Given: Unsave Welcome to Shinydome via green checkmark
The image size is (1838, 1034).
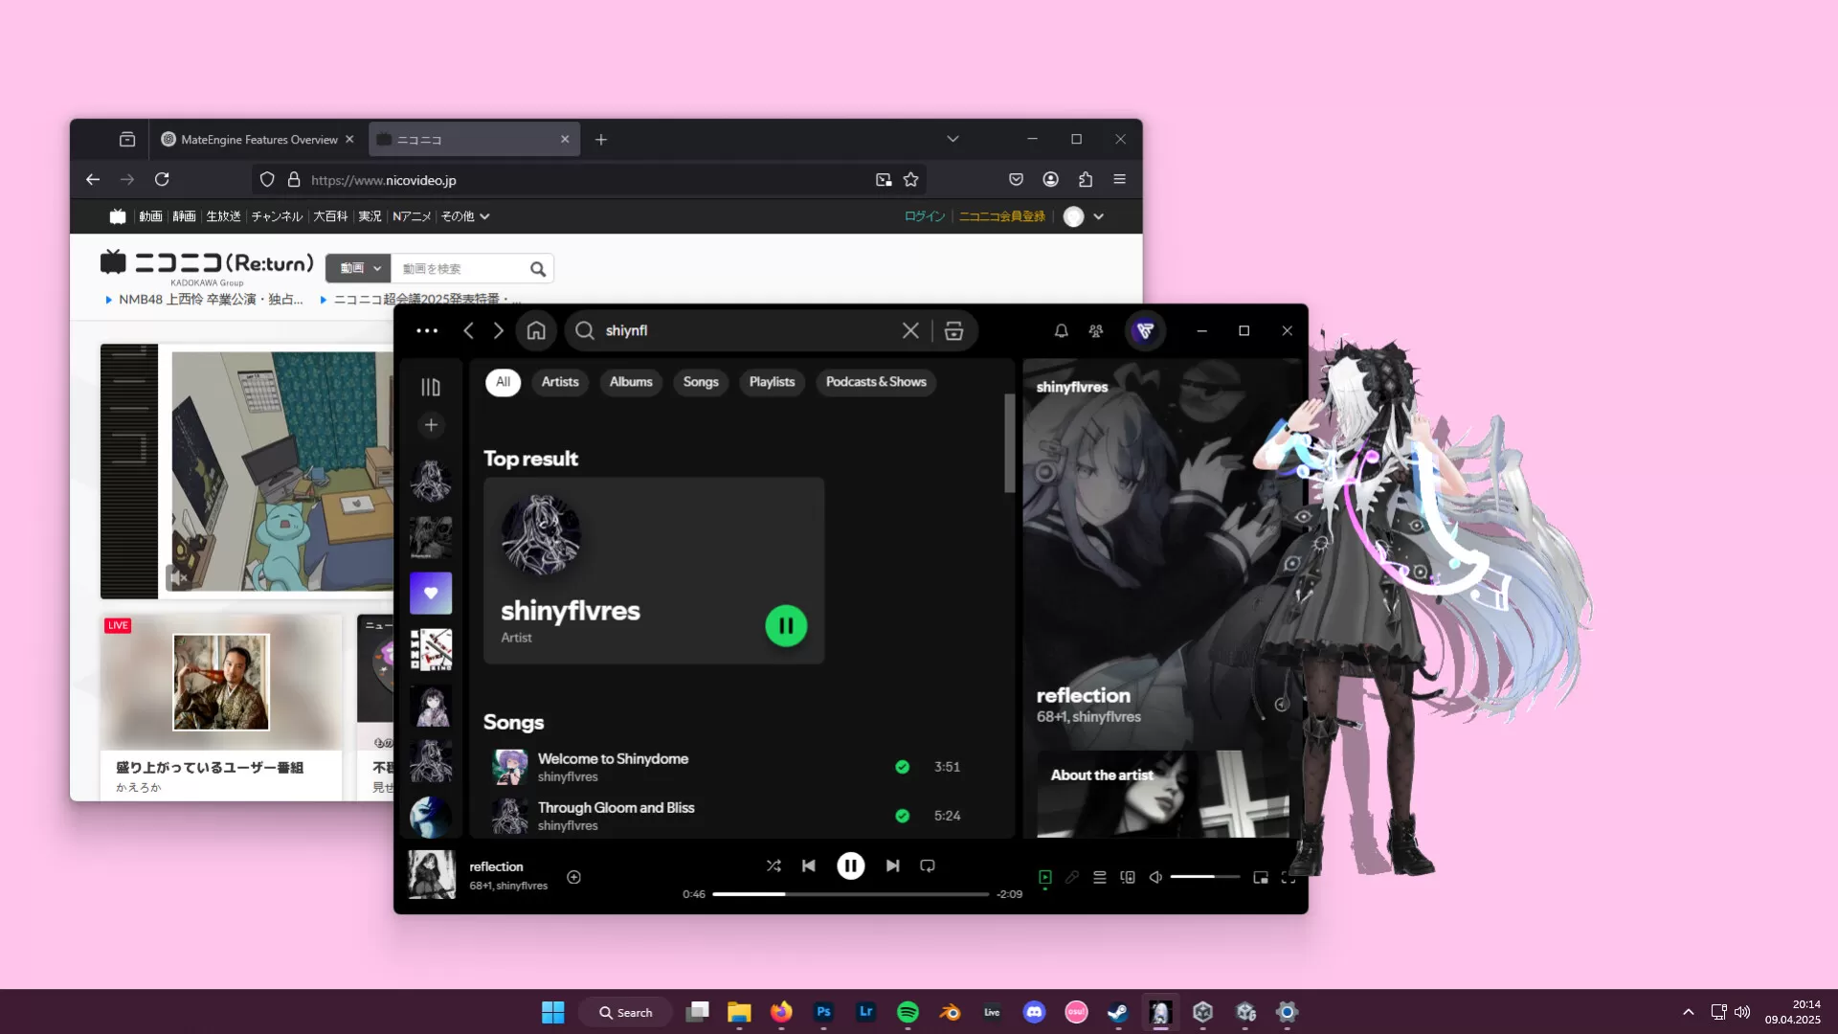Looking at the screenshot, I should [x=903, y=766].
